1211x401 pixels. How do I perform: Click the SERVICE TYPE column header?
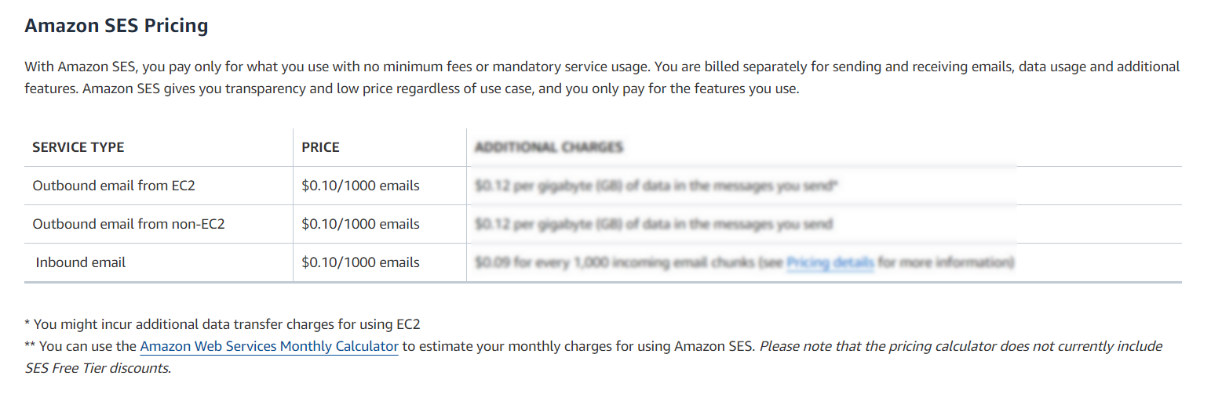78,147
